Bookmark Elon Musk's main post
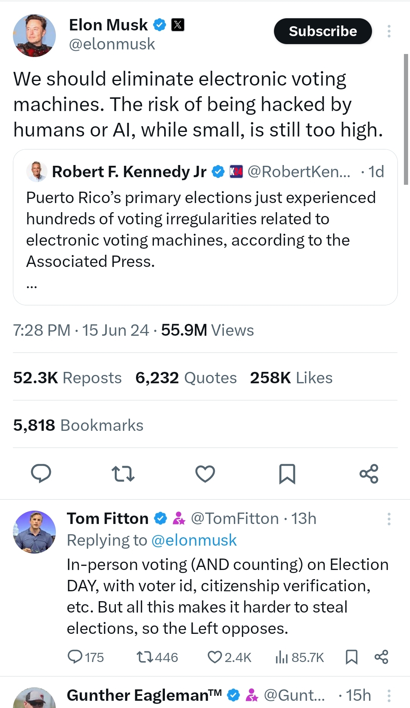This screenshot has height=708, width=410. click(x=287, y=474)
